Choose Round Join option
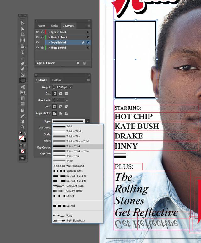Viewport: 201px width, 243px height. click(x=60, y=106)
